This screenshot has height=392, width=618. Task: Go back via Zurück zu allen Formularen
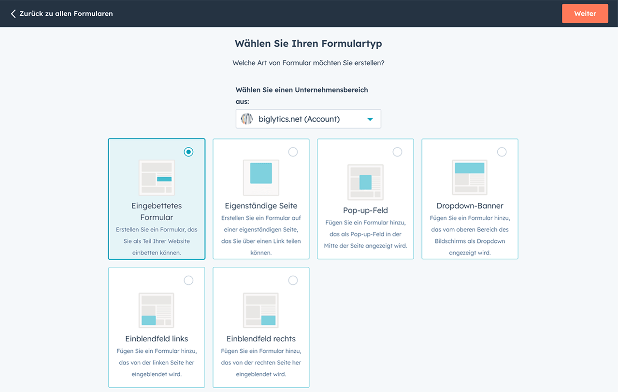[x=61, y=14]
